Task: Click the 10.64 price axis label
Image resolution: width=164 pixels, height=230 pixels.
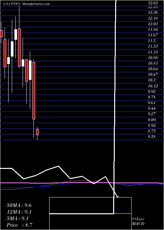Action: (x=153, y=69)
